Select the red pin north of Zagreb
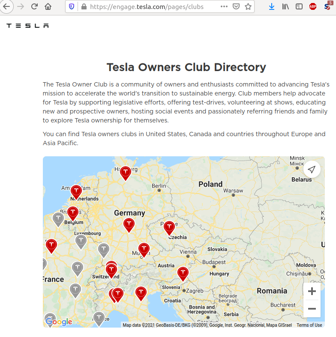336x337 pixels. pos(183,274)
